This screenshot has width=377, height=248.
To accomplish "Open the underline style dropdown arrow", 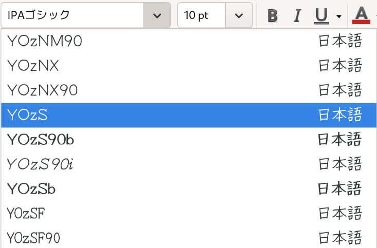I will (x=338, y=16).
